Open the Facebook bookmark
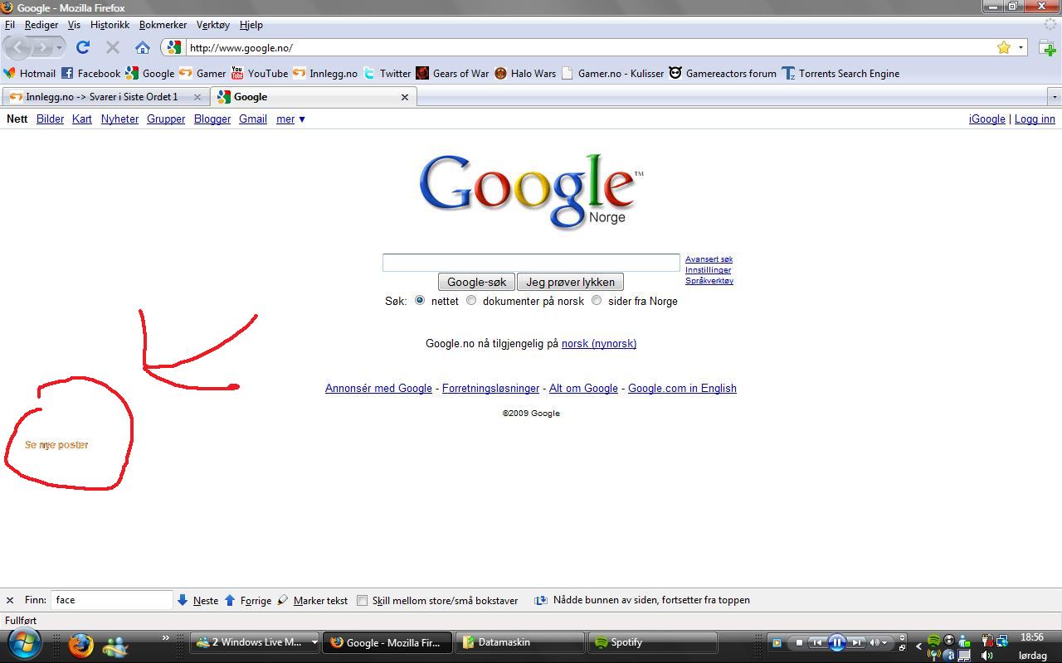 [x=91, y=73]
